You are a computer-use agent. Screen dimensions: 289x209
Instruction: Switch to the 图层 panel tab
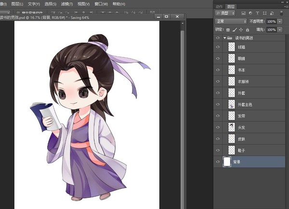click(x=231, y=7)
